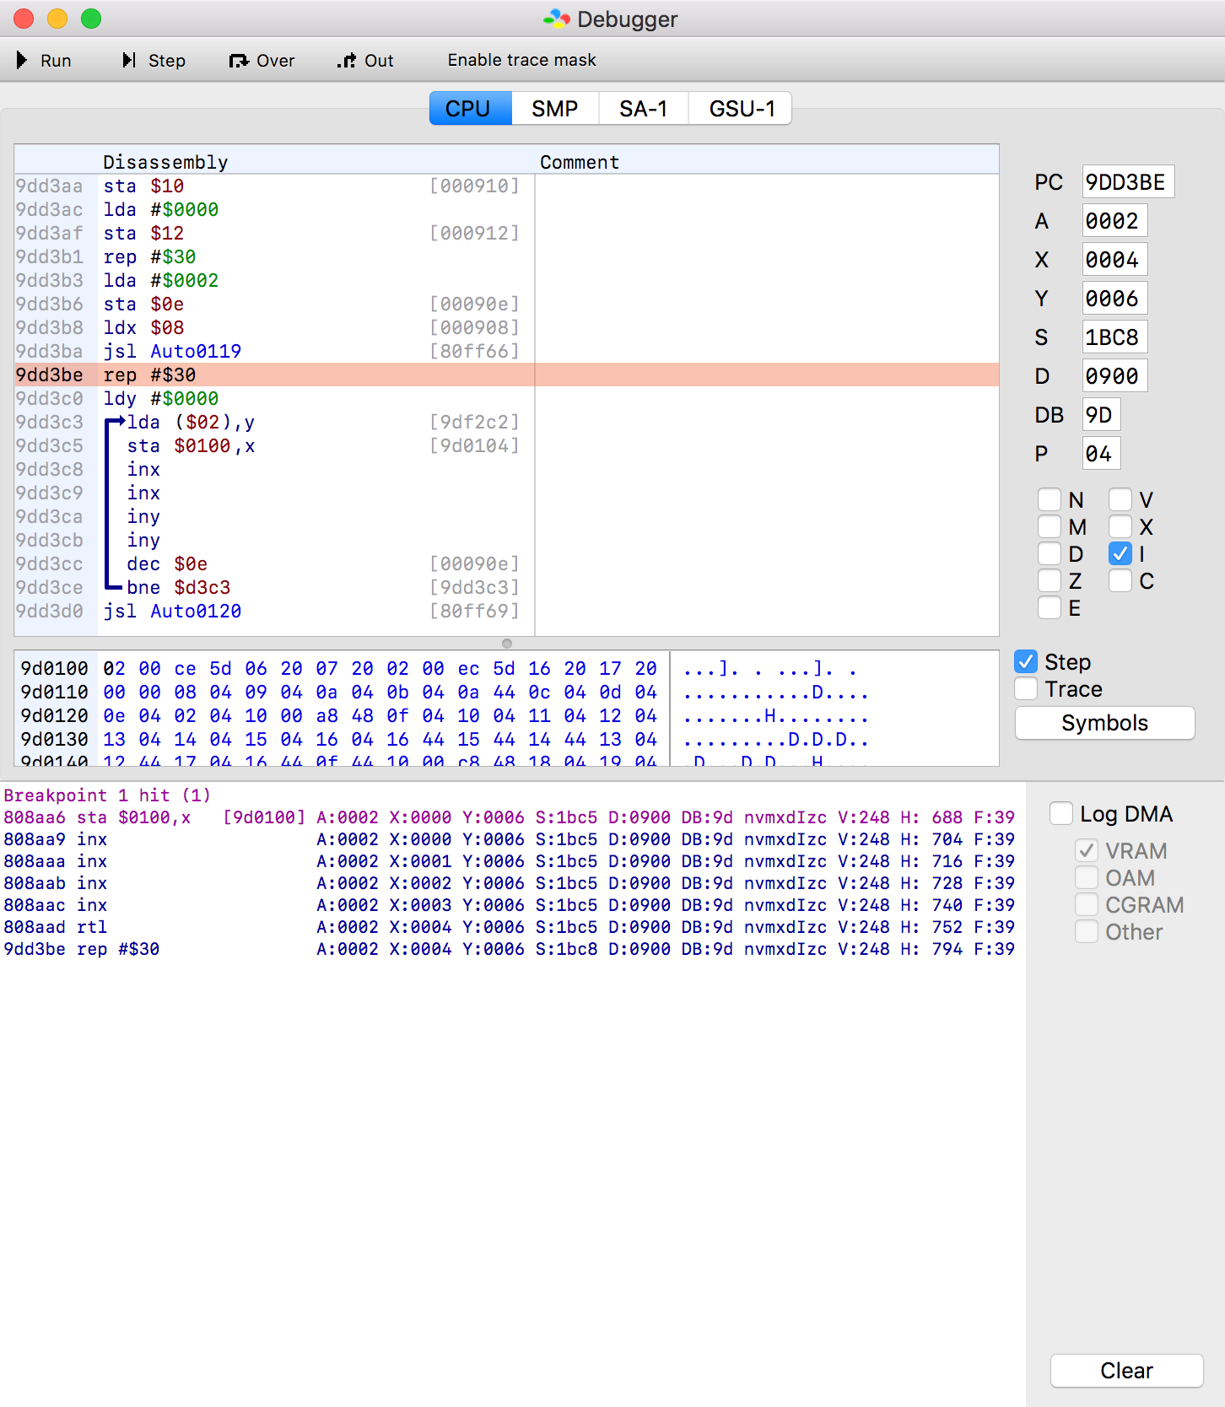Click the splitter handle below disassembly
The image size is (1225, 1407).
click(507, 644)
